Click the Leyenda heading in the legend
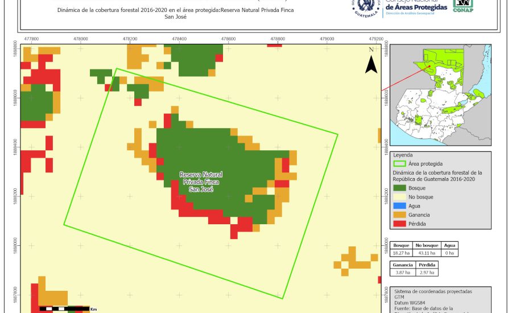The width and height of the screenshot is (512, 313). click(403, 155)
